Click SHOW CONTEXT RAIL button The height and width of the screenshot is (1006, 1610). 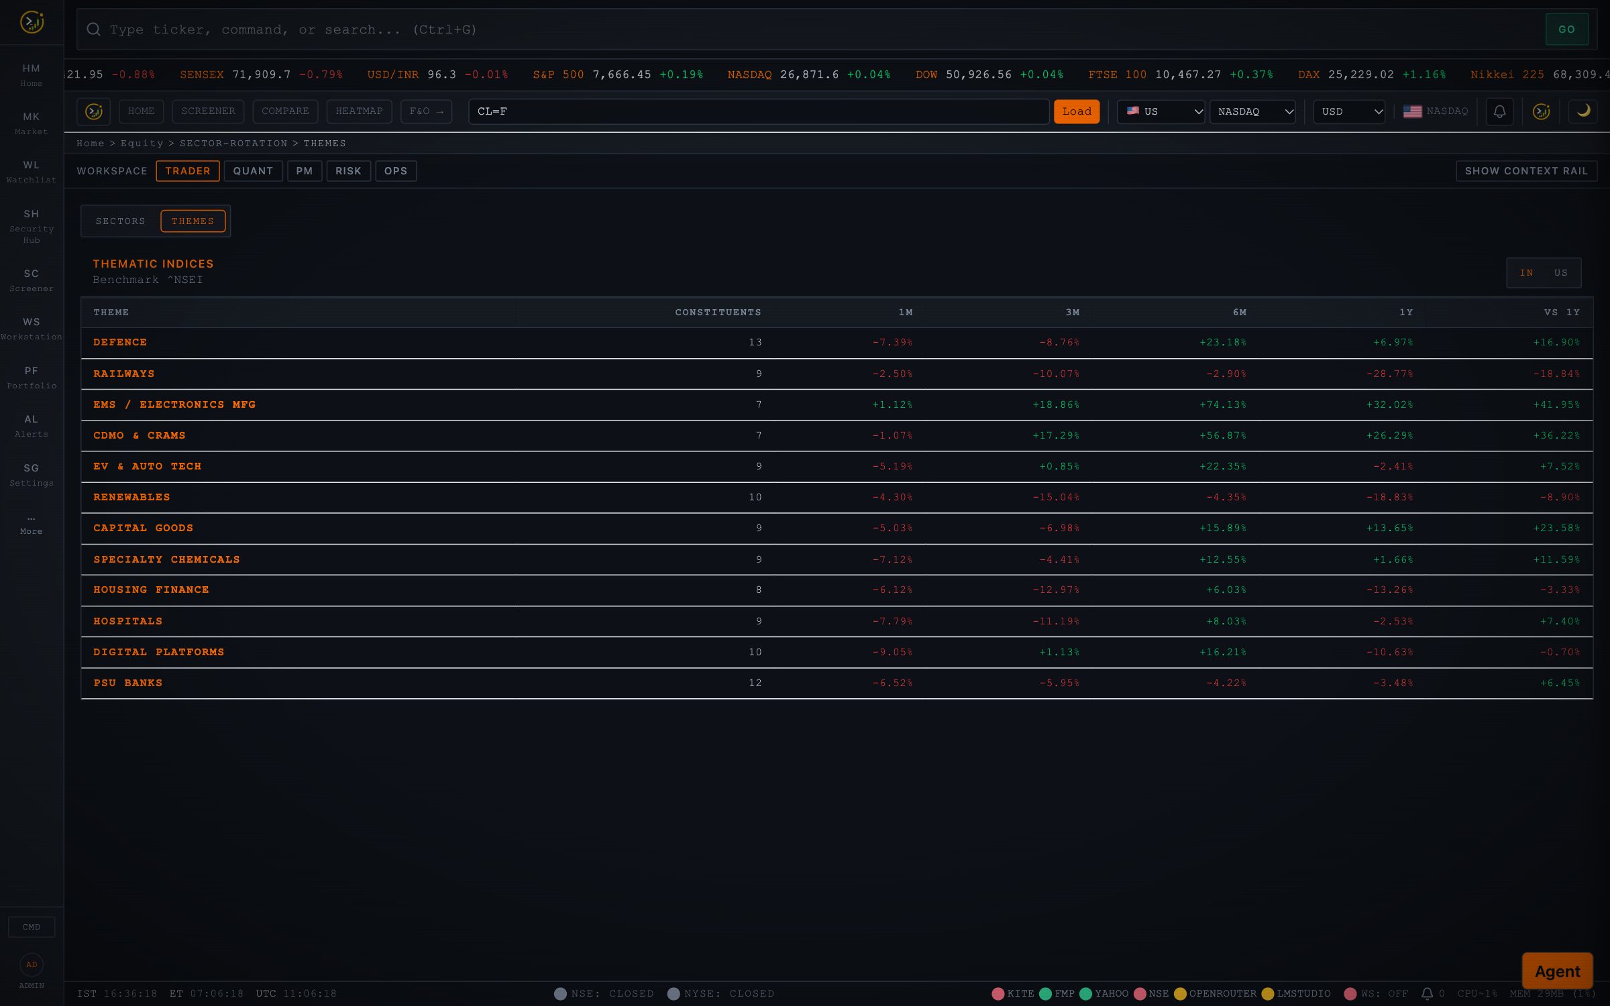click(1526, 171)
